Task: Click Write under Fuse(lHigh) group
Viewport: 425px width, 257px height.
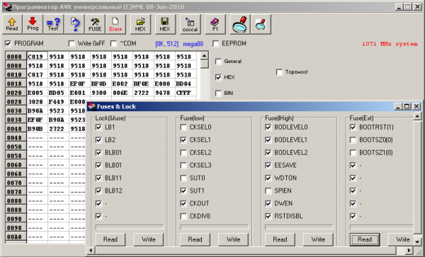Action: point(318,239)
